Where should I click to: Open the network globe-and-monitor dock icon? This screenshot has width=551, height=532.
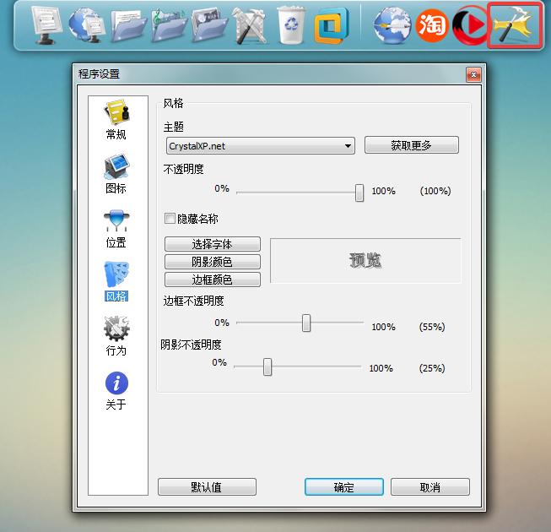tap(86, 25)
